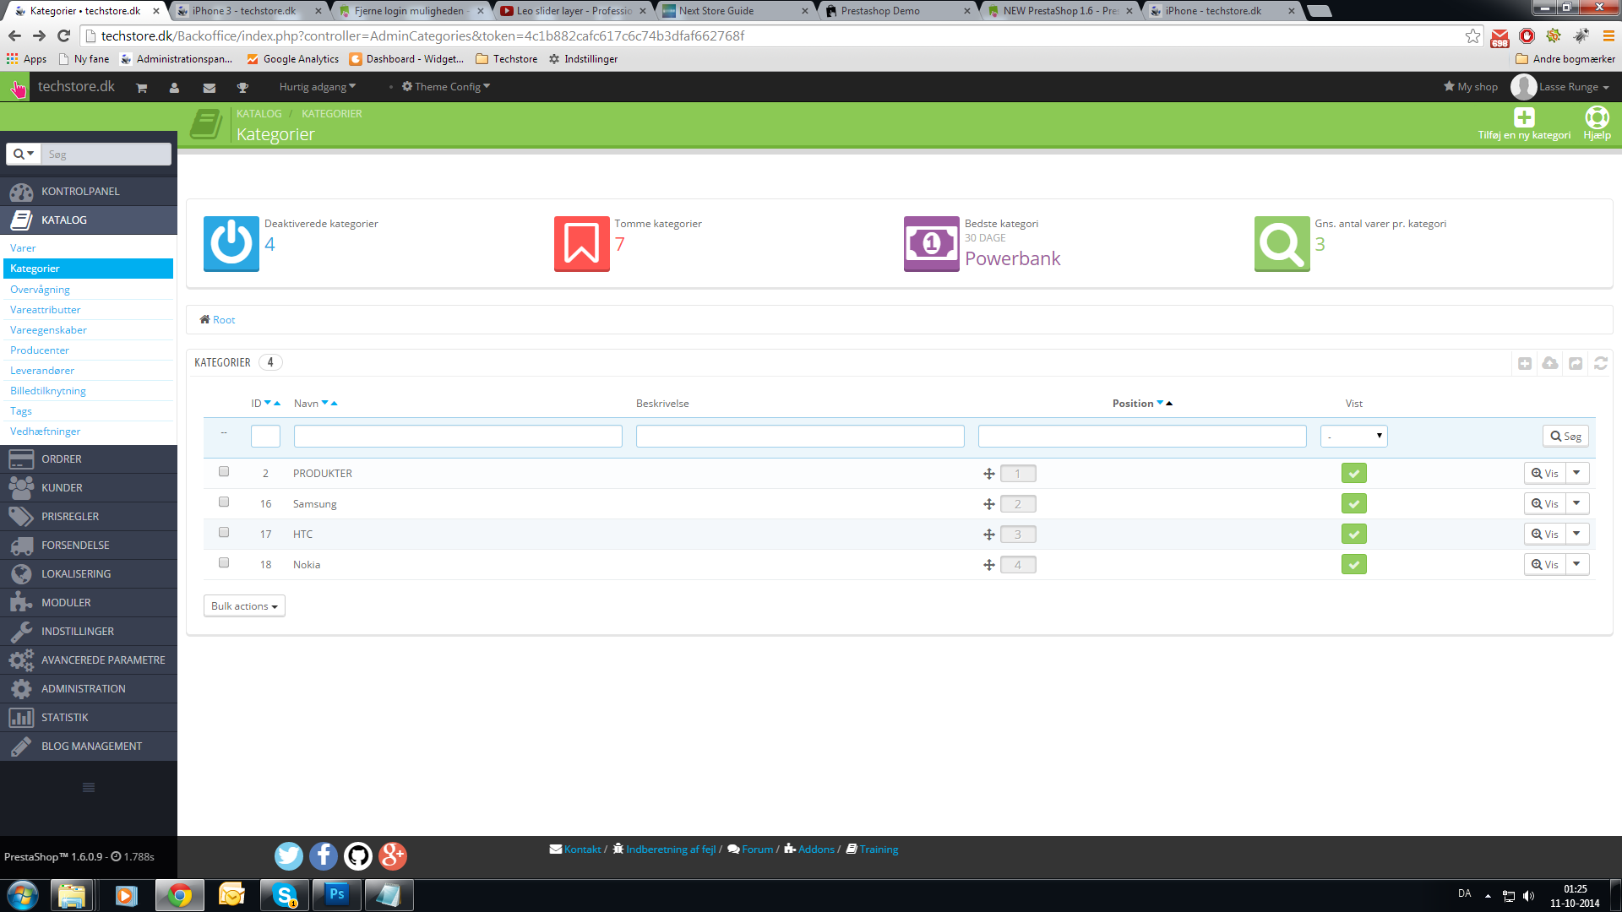
Task: Toggle the green Vist status for HTC
Action: click(1353, 535)
